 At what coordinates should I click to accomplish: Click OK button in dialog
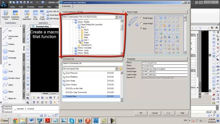pos(141,113)
